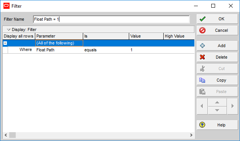Click the Is column header
The width and height of the screenshot is (240, 141).
106,36
